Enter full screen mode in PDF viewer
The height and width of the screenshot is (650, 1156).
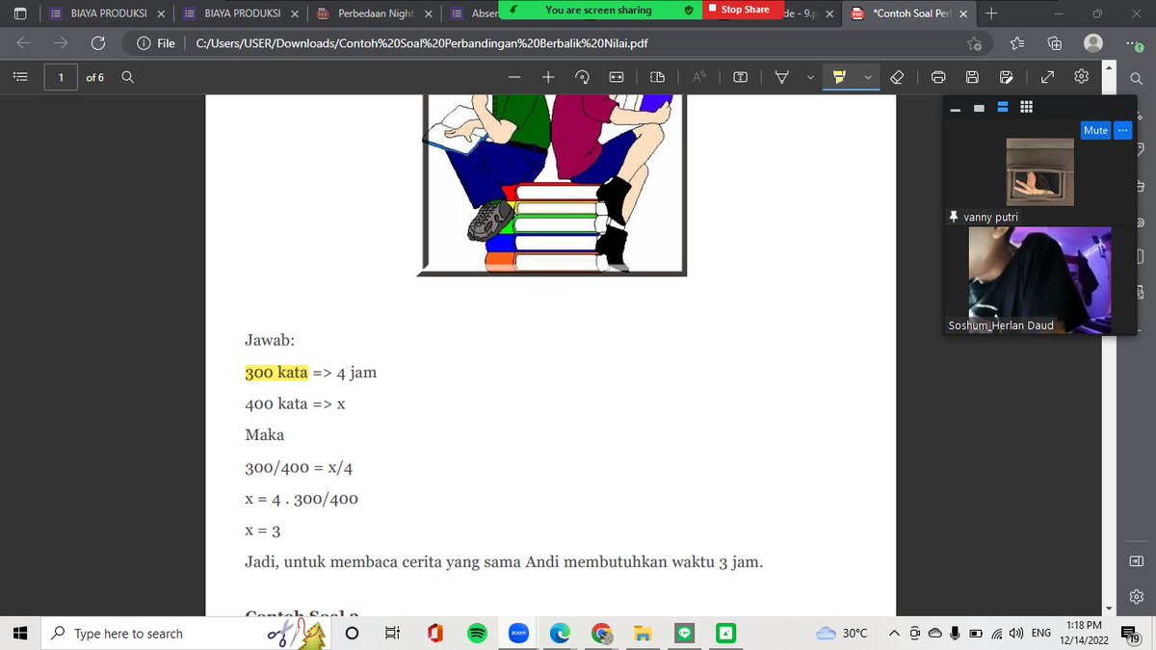click(1048, 77)
